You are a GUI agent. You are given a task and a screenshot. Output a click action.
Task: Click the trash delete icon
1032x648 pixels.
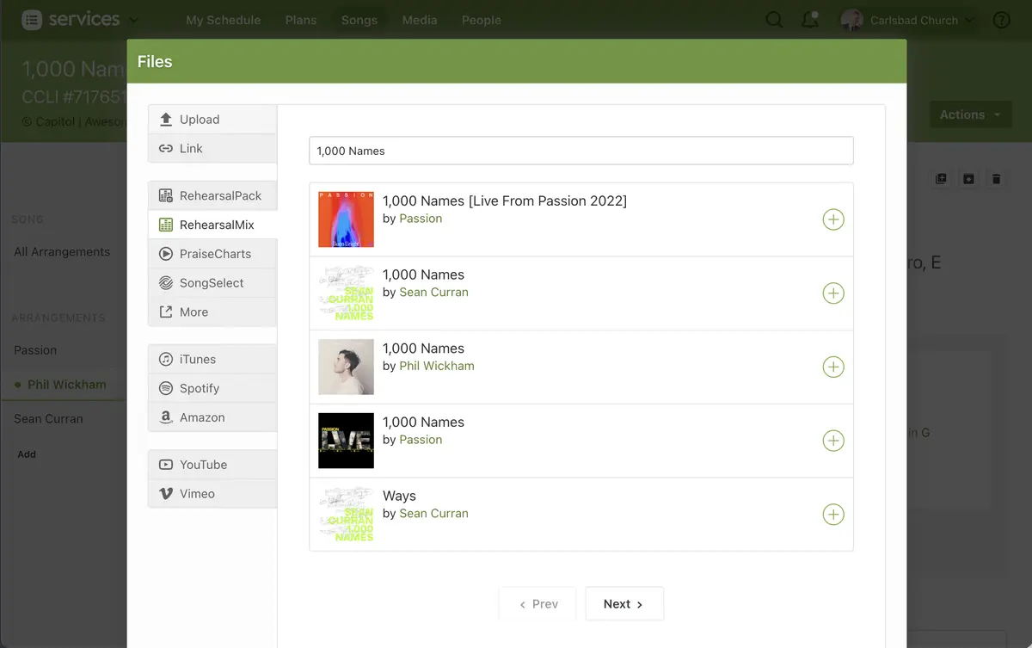(x=996, y=179)
